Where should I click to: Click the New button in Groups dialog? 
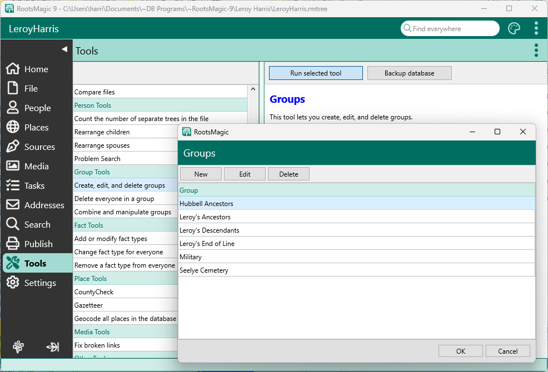click(201, 174)
